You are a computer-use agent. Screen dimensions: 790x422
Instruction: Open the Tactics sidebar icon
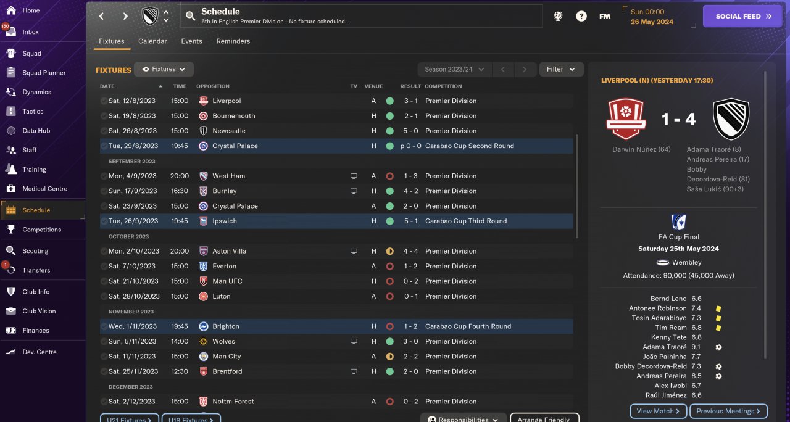pyautogui.click(x=11, y=112)
